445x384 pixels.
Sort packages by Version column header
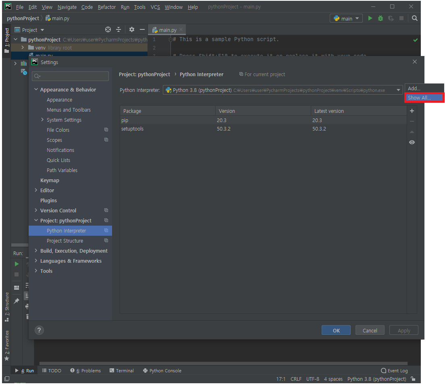[x=263, y=111]
